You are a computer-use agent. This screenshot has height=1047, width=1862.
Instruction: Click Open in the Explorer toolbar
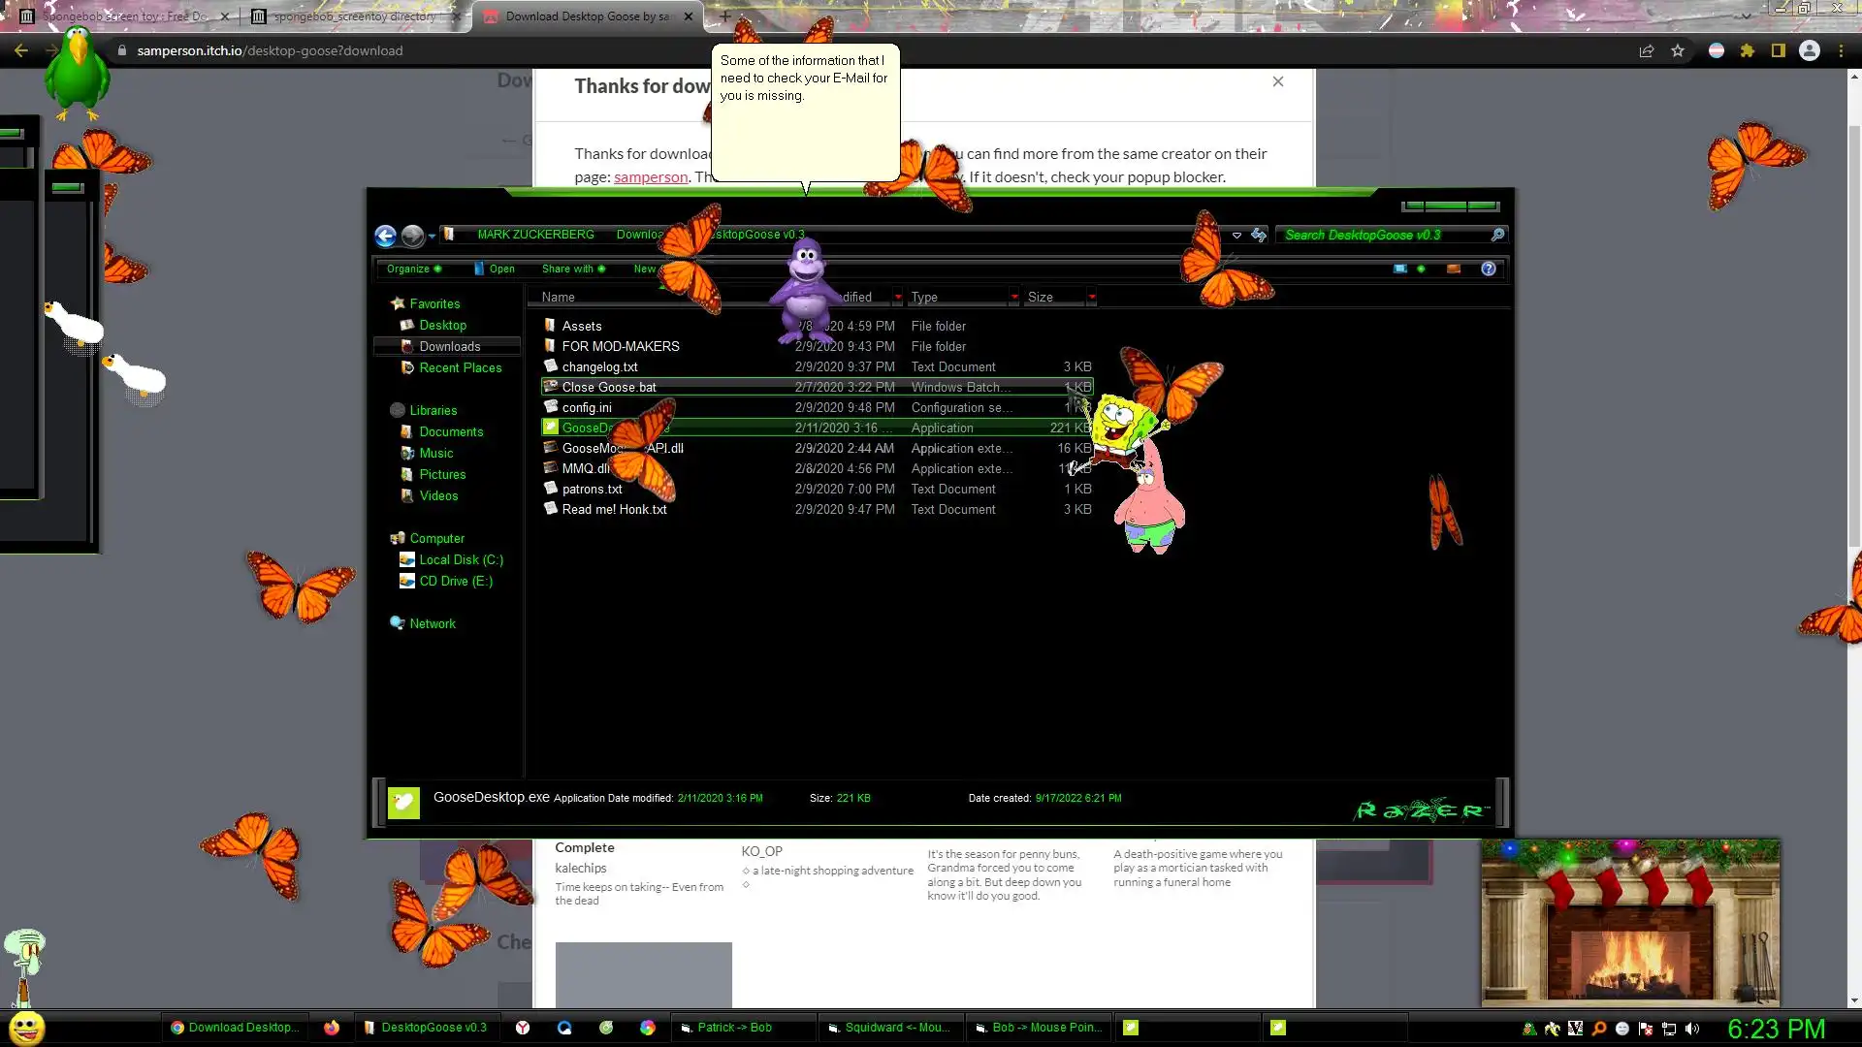point(500,269)
